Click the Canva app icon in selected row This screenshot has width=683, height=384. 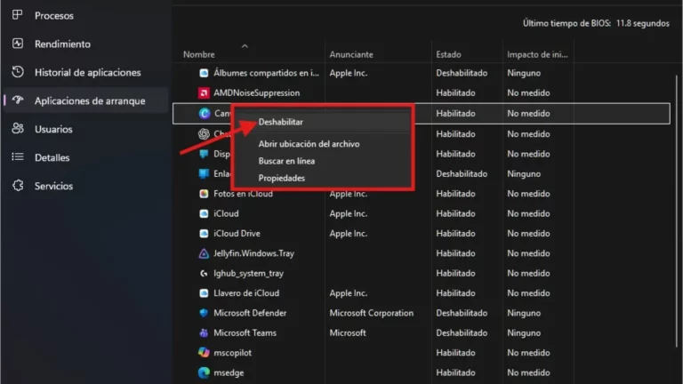pyautogui.click(x=205, y=113)
